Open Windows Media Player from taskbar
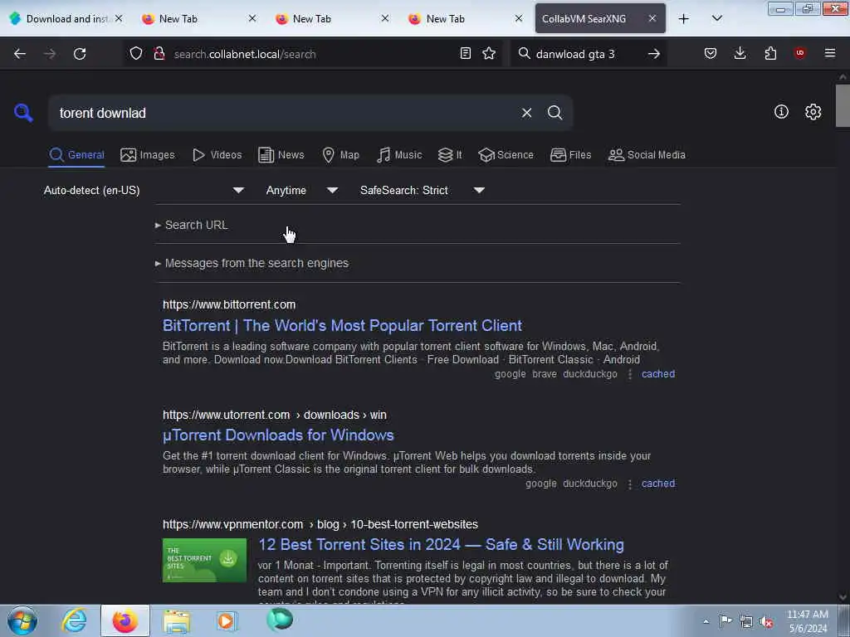Screen dimensions: 850x637 (227, 620)
